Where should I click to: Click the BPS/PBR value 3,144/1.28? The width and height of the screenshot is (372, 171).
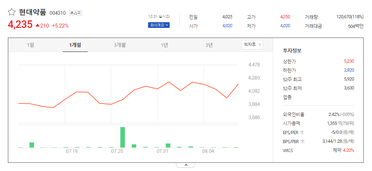point(332,141)
